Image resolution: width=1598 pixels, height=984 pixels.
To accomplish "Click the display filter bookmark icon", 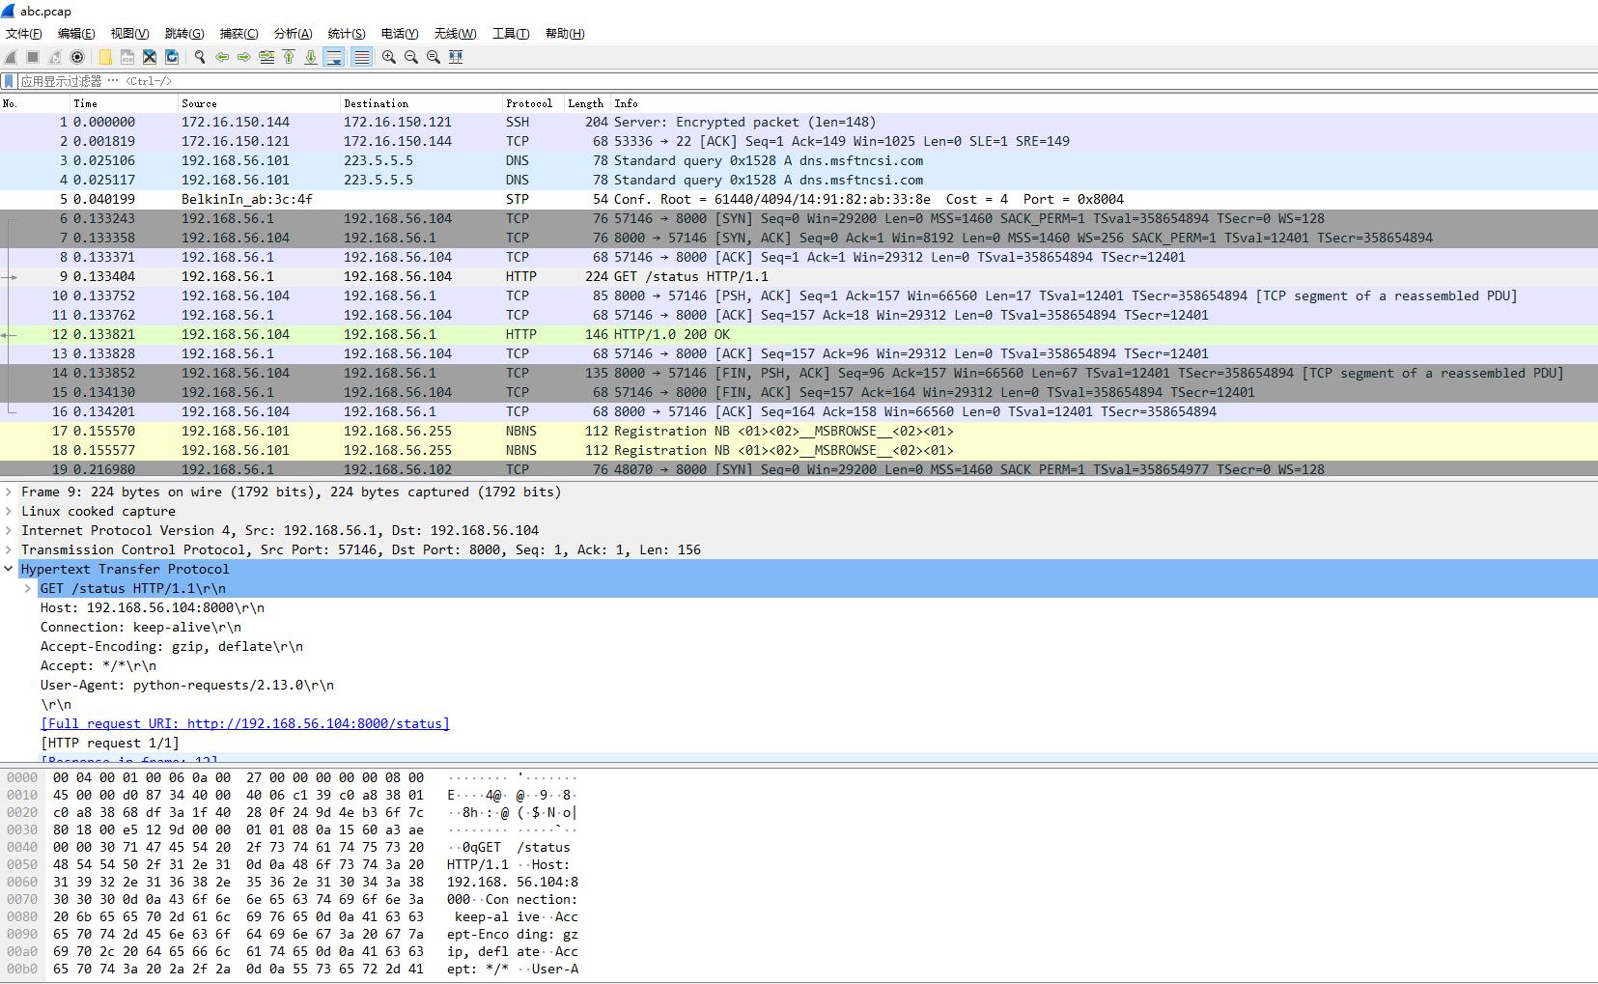I will coord(9,81).
